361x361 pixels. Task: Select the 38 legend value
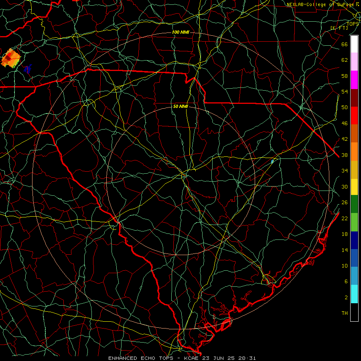point(345,155)
